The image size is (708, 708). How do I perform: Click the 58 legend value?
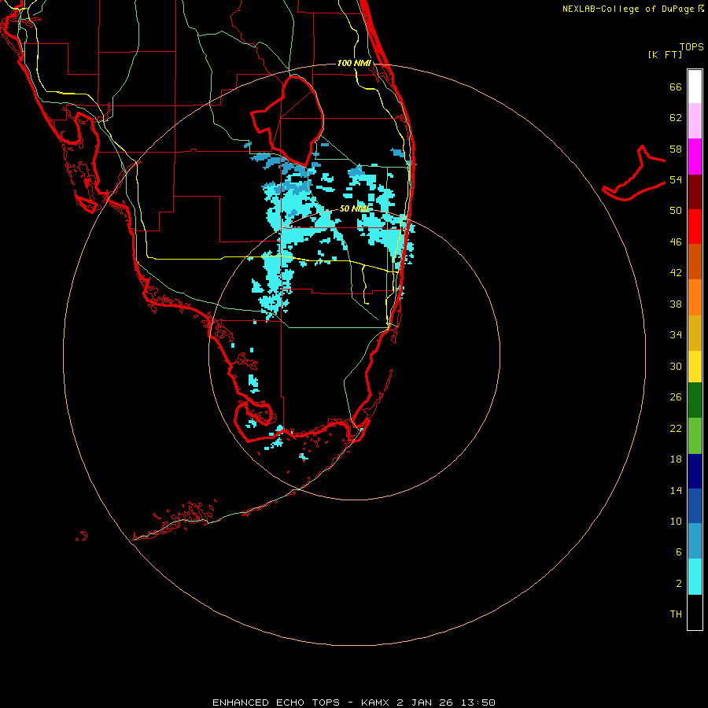point(676,149)
